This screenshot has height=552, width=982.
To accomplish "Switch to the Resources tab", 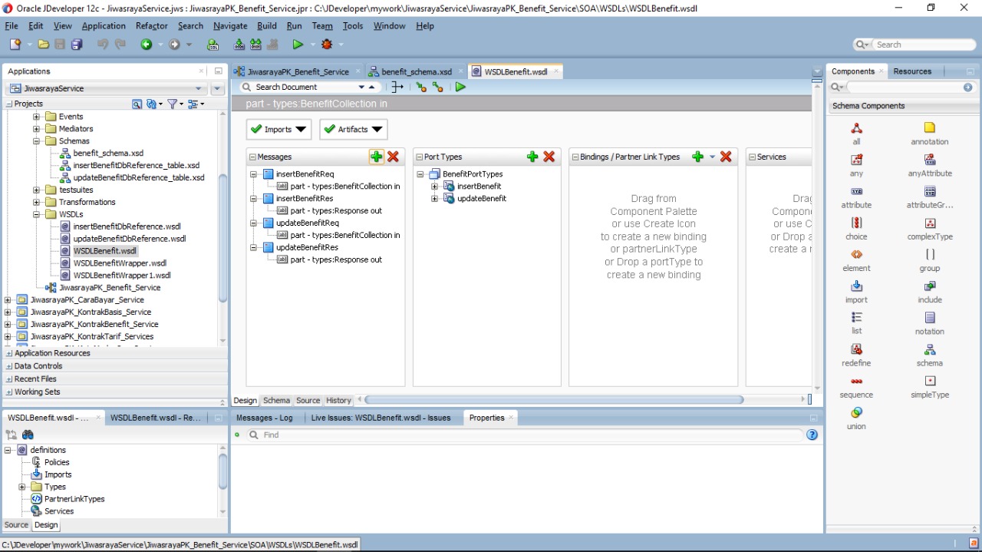I will 912,71.
